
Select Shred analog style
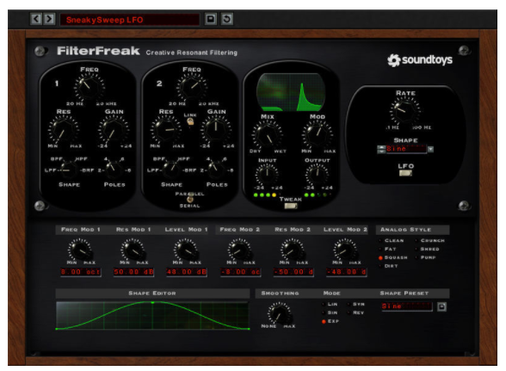click(427, 250)
